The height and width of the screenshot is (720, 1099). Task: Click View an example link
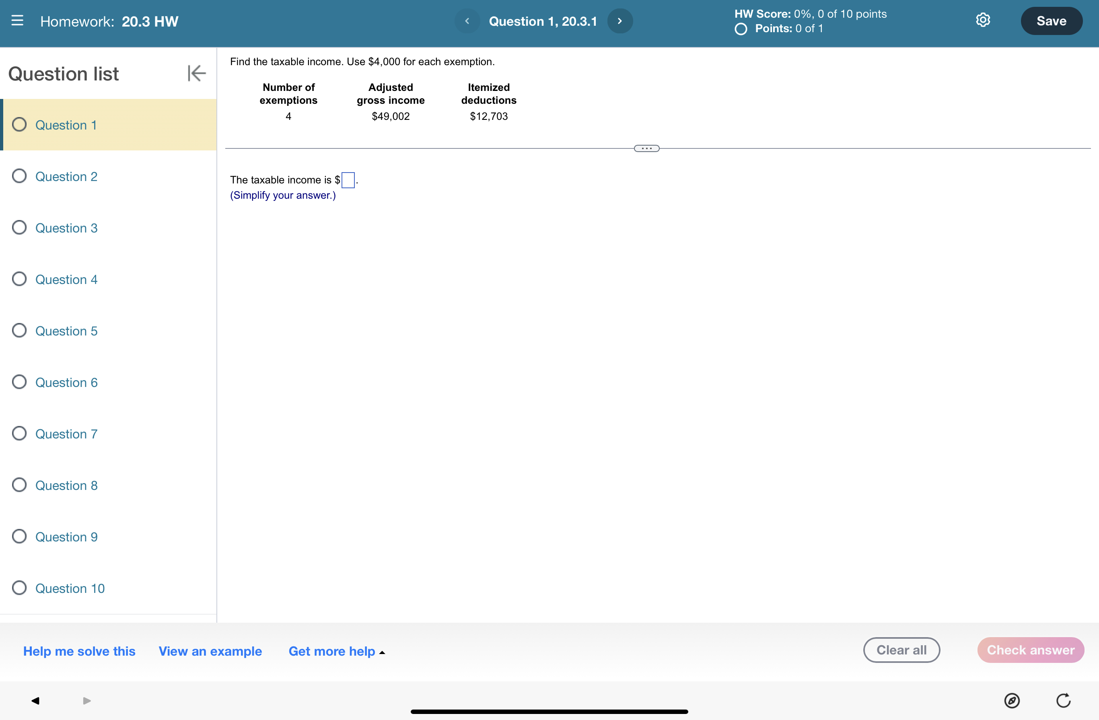[210, 651]
